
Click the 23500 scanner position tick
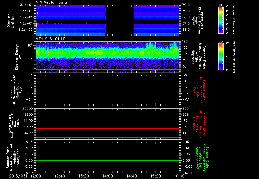point(28,108)
